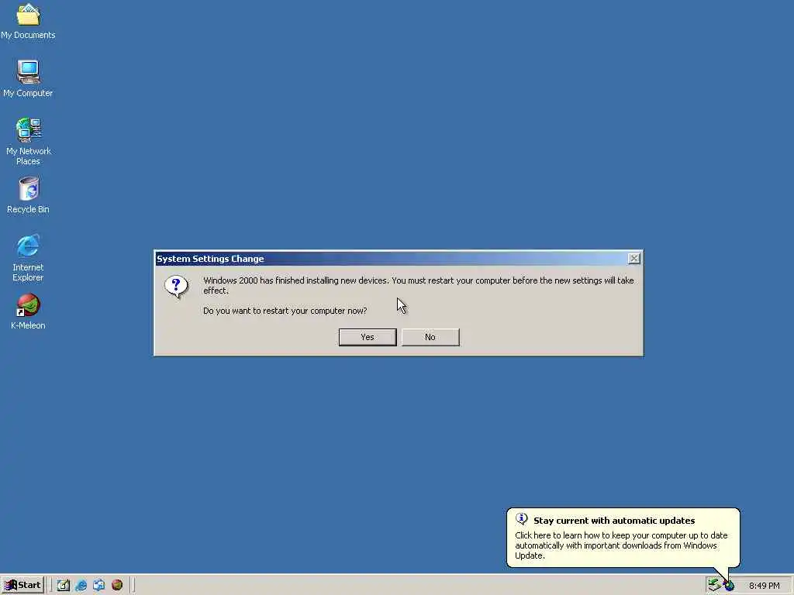Click the automatic updates balloon text

[x=621, y=545]
